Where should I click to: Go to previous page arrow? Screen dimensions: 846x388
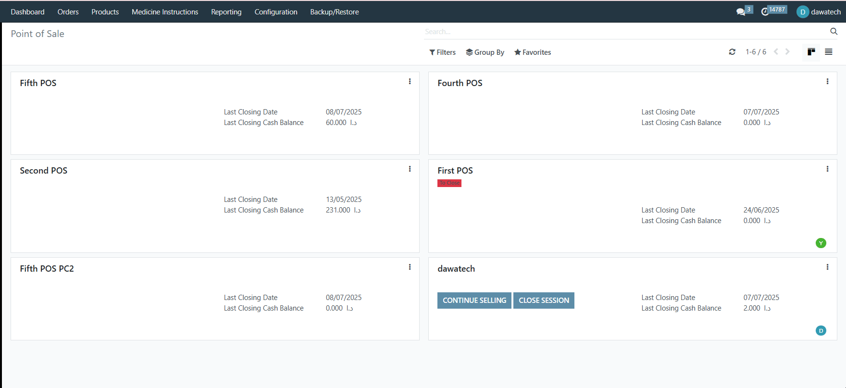click(x=776, y=51)
